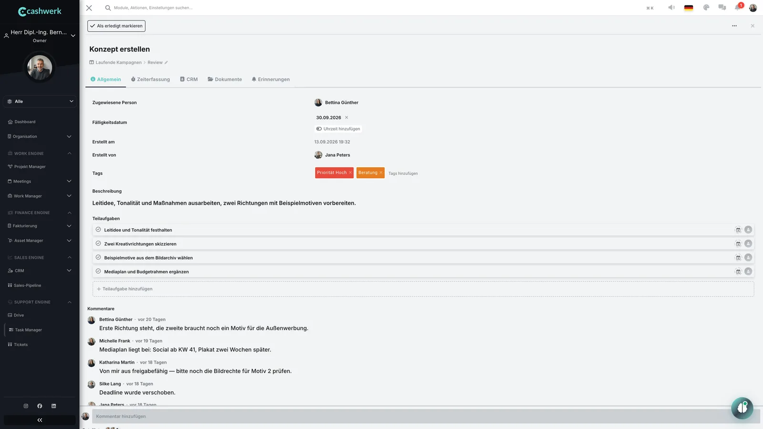Edit task location with pencil icon
Viewport: 763px width, 429px height.
coord(166,62)
